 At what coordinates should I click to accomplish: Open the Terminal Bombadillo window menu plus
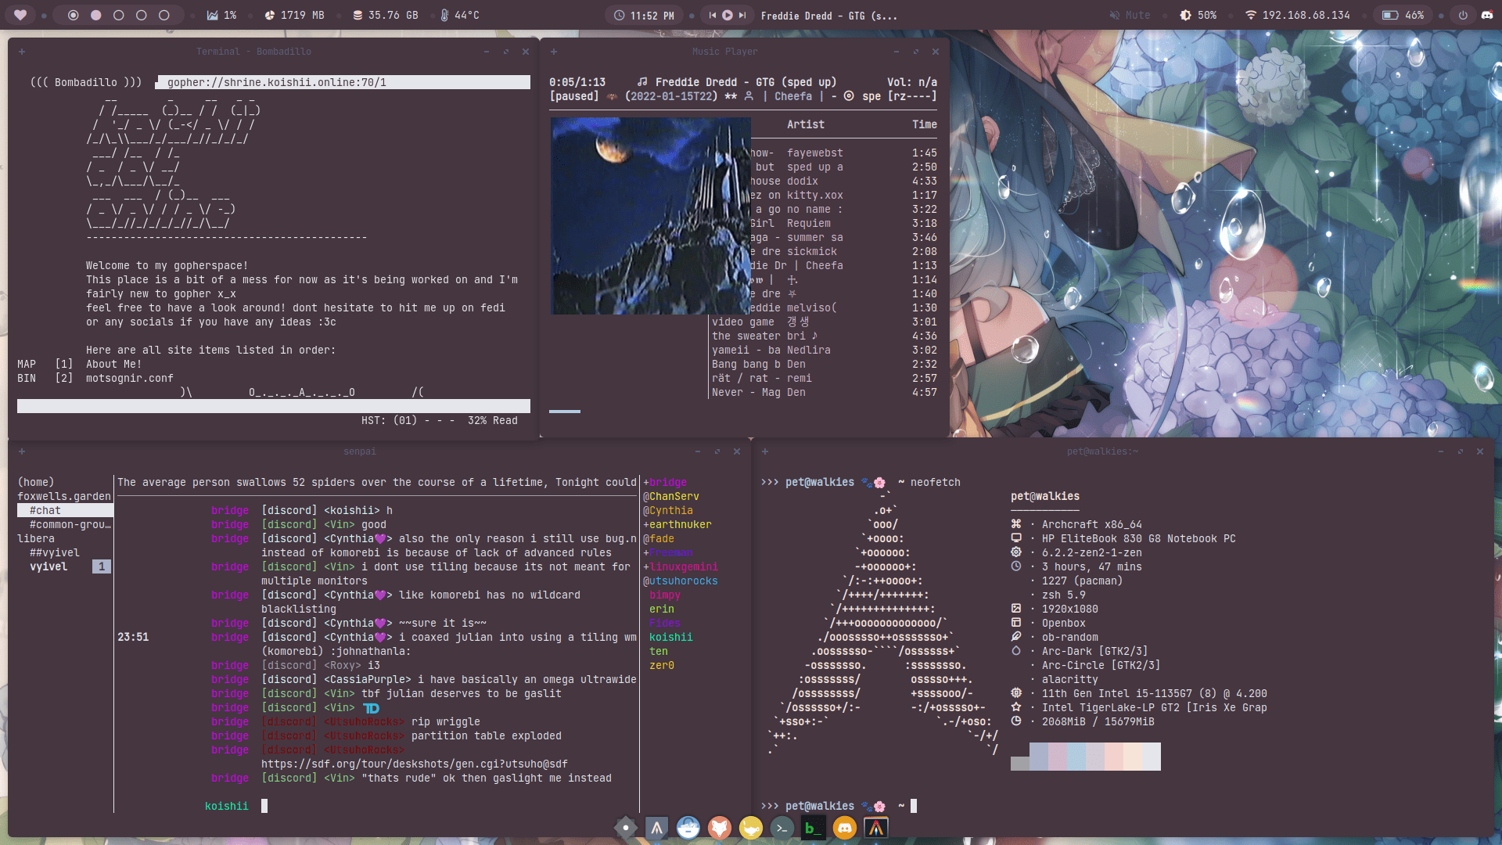coord(22,52)
